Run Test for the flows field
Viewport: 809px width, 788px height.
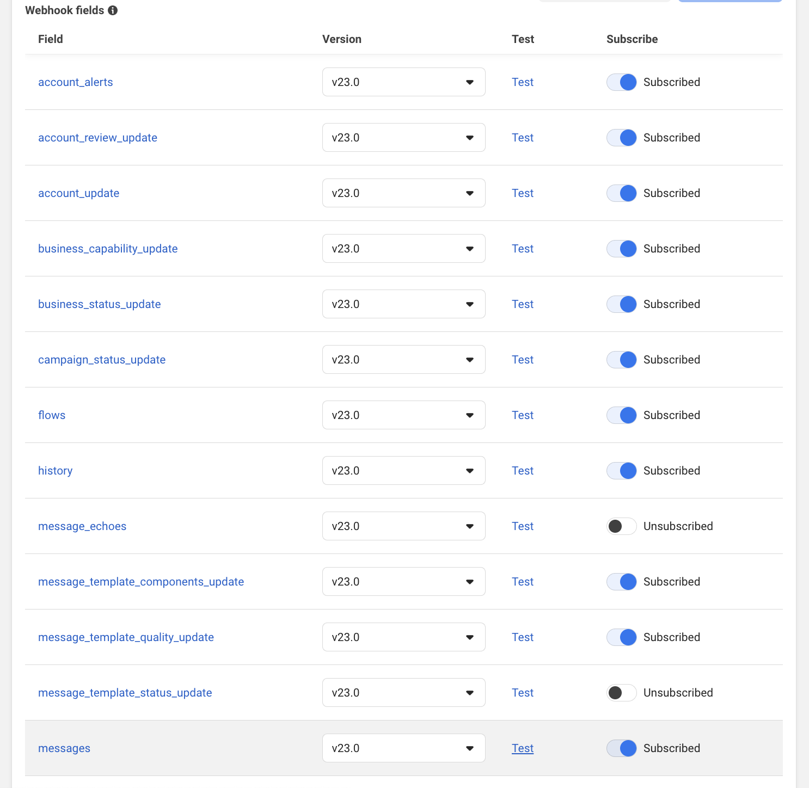tap(523, 415)
